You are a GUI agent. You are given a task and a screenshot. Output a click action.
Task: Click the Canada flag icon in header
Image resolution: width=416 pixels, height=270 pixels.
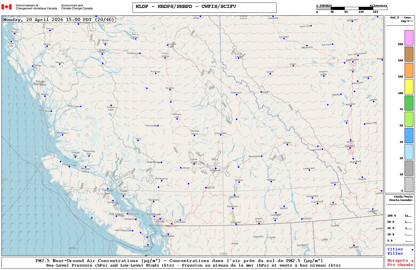(7, 7)
